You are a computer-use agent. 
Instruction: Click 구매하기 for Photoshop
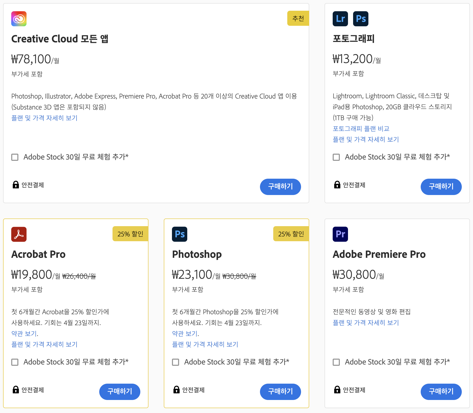coord(280,392)
